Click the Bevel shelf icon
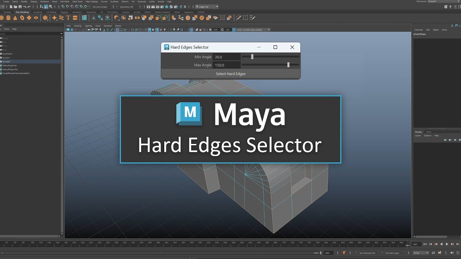 coord(188,18)
